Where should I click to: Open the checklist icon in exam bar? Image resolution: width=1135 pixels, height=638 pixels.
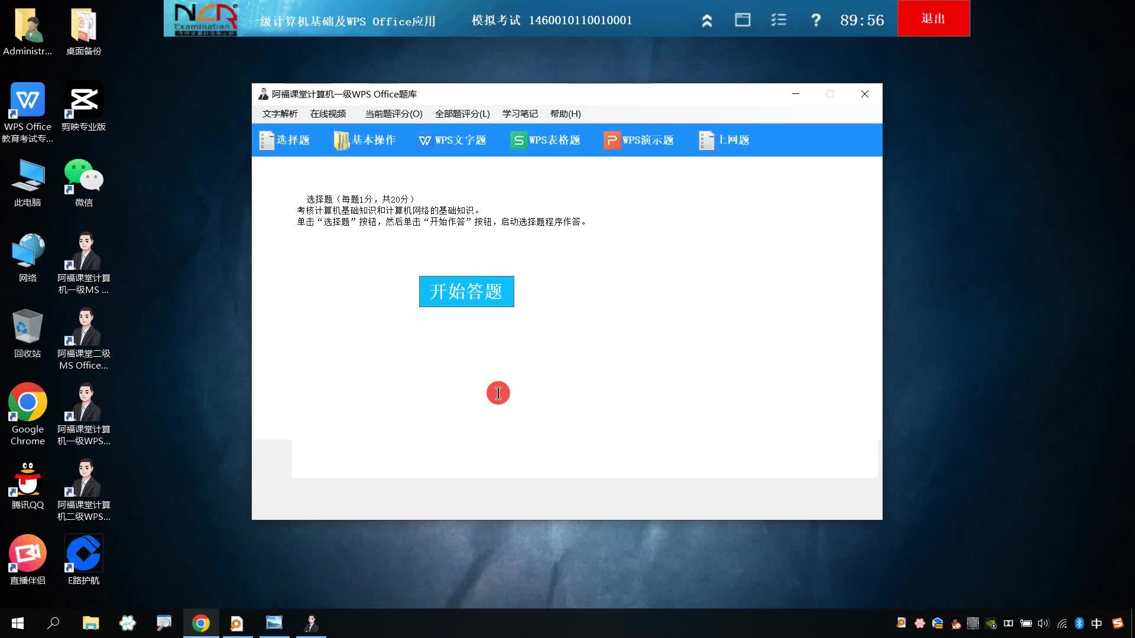779,20
